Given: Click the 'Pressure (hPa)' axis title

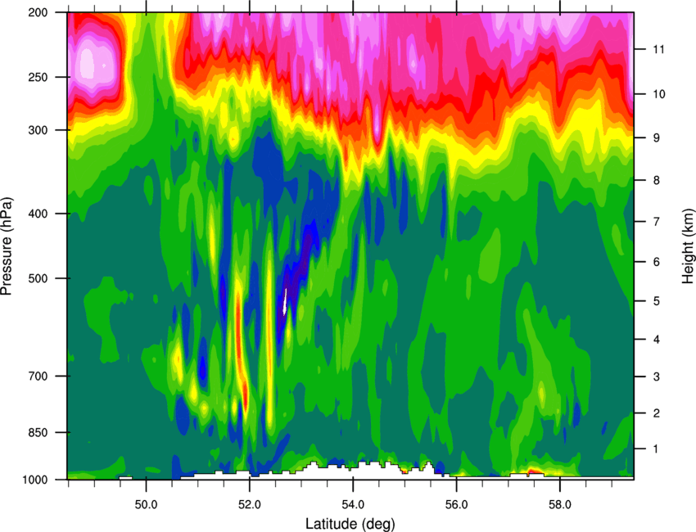Looking at the screenshot, I should click(7, 246).
